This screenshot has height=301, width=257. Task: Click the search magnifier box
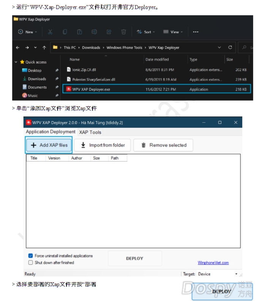[246, 47]
